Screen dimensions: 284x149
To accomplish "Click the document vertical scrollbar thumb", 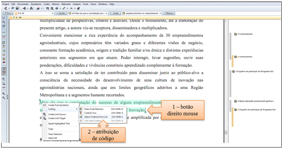I will click(226, 132).
